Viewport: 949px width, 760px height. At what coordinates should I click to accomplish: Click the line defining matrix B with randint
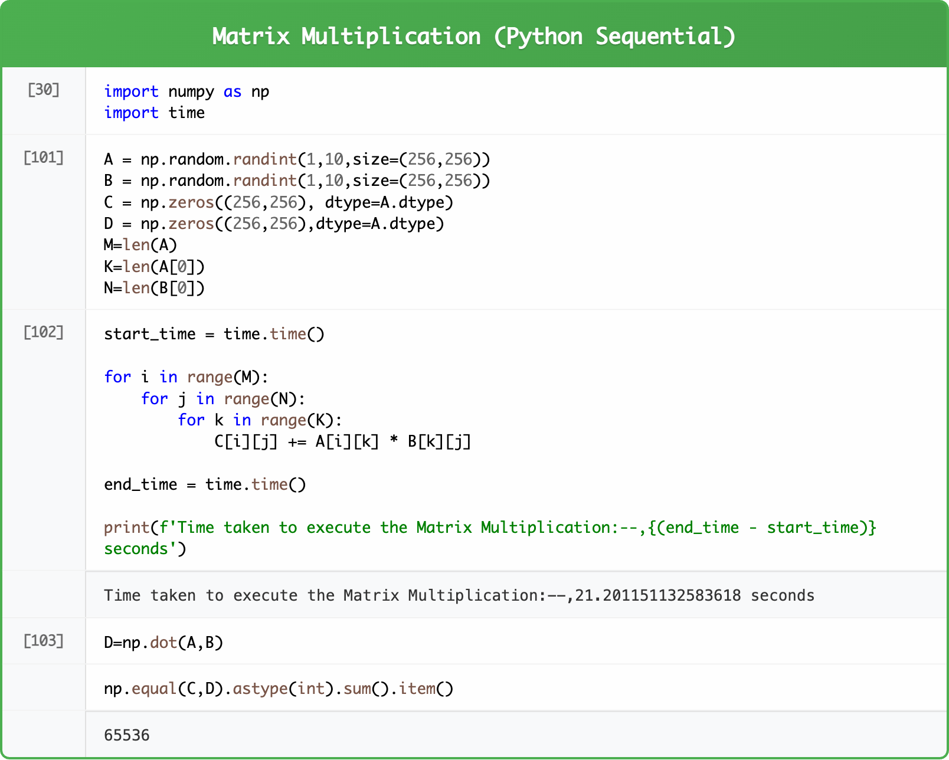[x=297, y=181]
